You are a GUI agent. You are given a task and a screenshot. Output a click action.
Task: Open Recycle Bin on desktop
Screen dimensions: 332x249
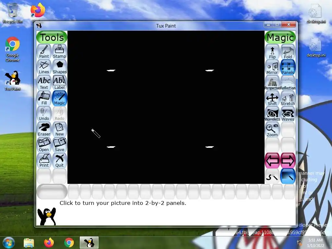pos(13,13)
